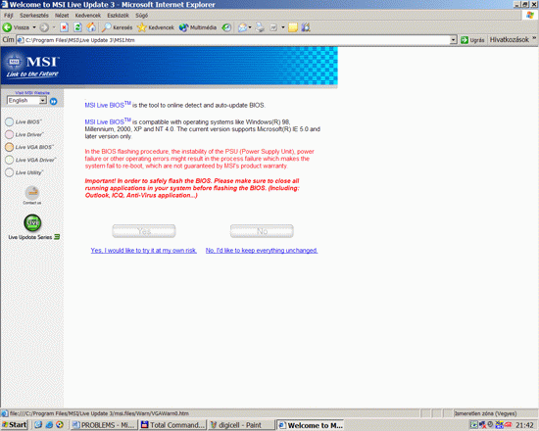Screen dimensions: 539x431
Task: Go to the Home page icon
Action: (91, 27)
